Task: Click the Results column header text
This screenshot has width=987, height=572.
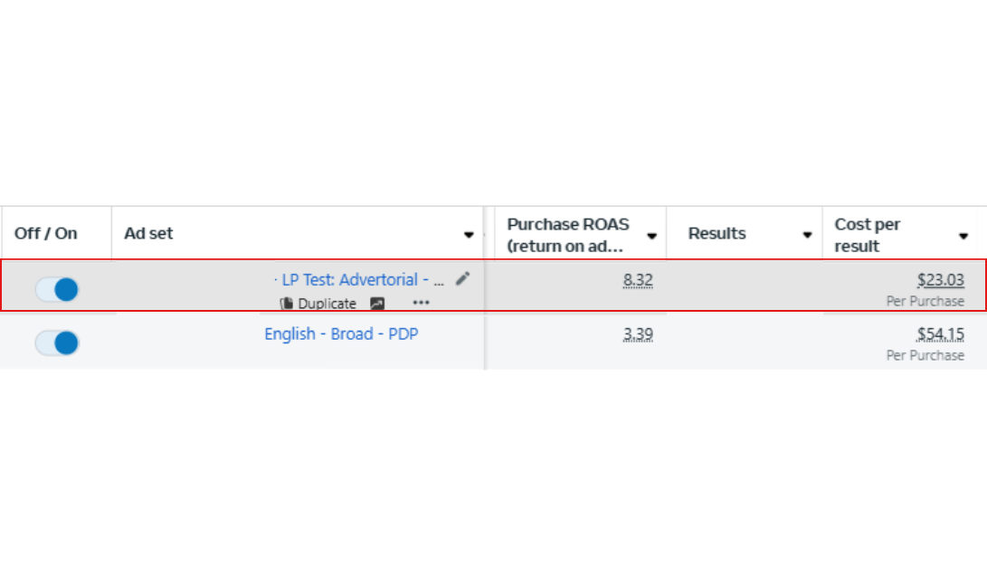Action: click(717, 233)
